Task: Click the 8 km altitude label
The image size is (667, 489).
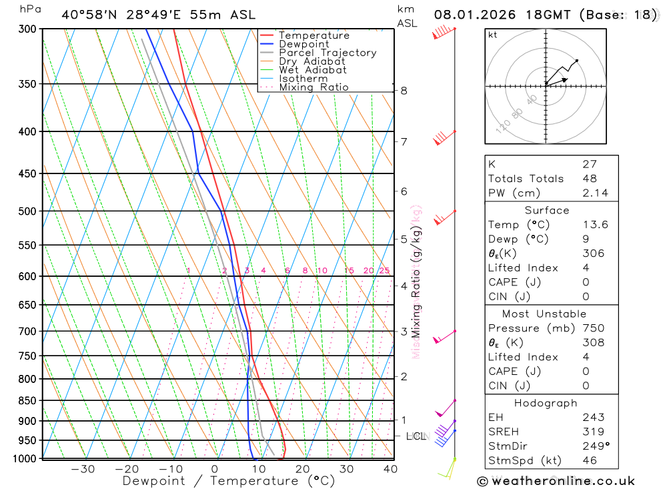Action: coord(404,91)
